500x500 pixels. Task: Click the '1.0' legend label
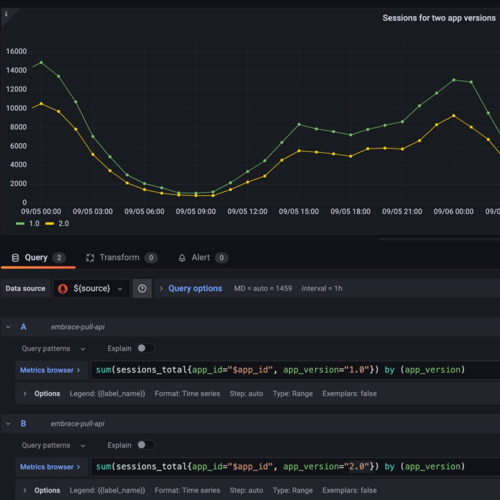[34, 224]
